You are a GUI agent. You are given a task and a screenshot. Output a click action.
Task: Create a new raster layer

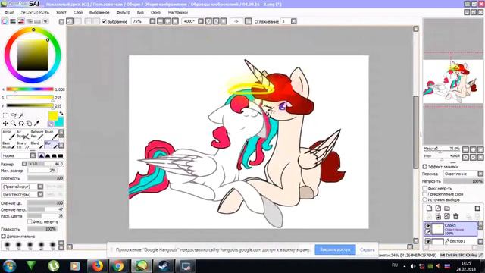[x=430, y=208]
